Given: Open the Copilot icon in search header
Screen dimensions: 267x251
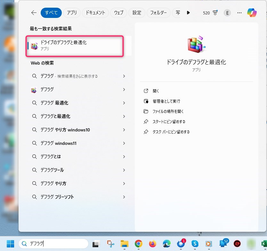Looking at the screenshot, I should 252,13.
